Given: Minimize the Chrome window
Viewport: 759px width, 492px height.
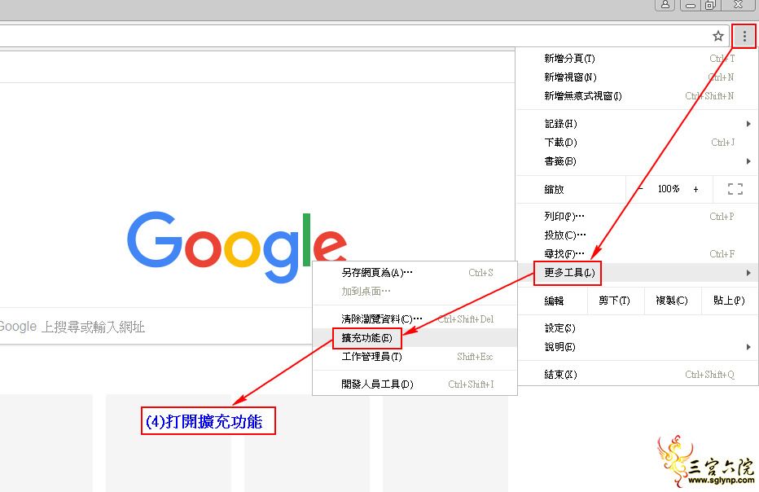Looking at the screenshot, I should tap(691, 4).
